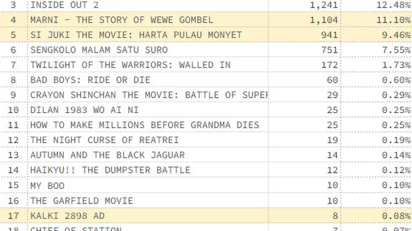Click the 941 count cell

[x=304, y=35]
